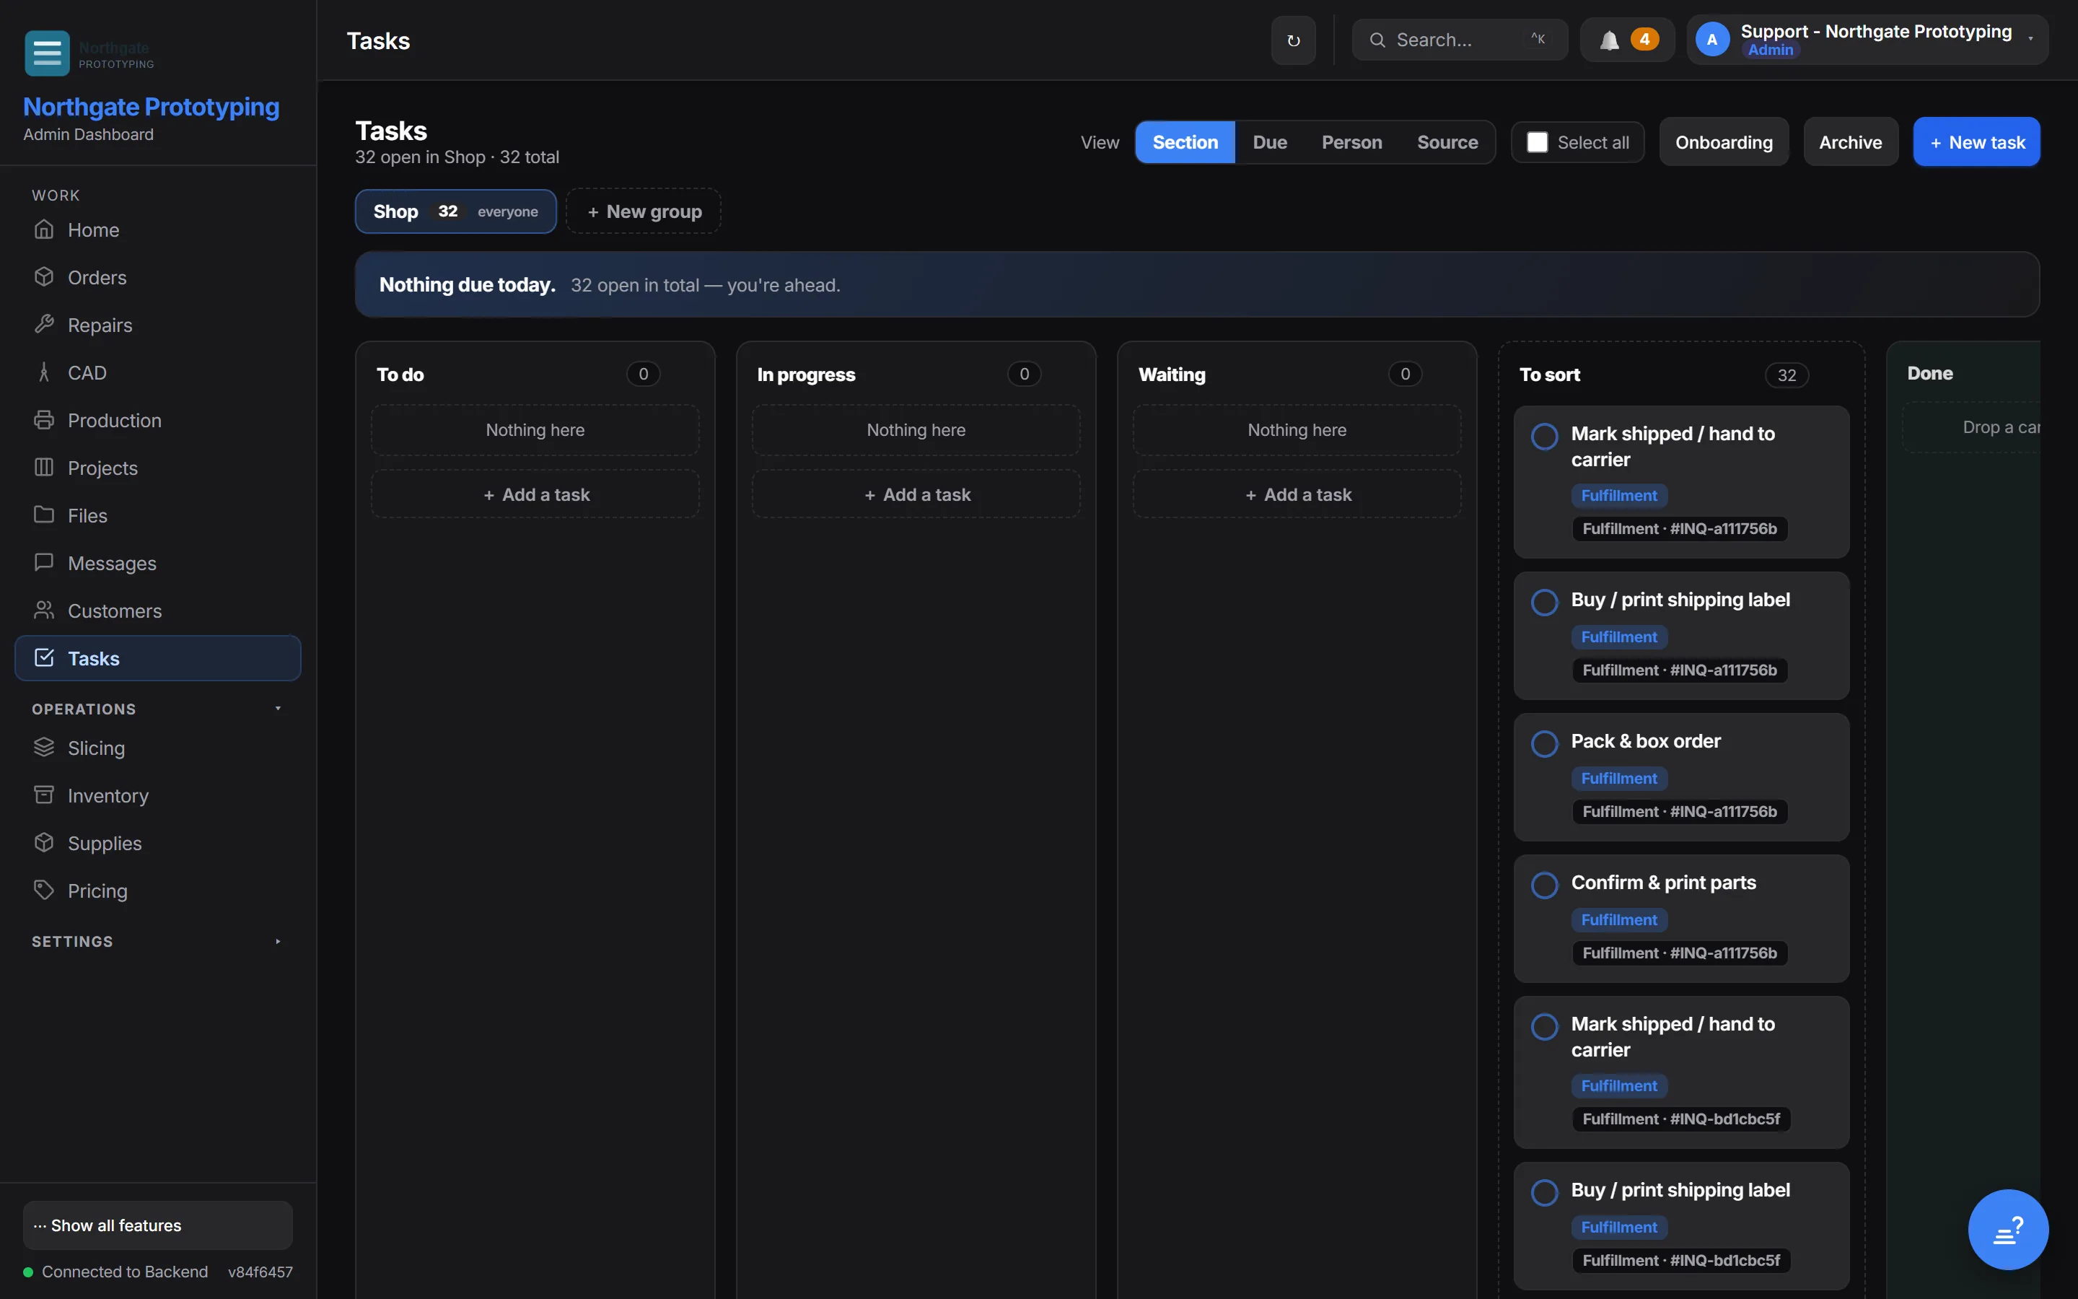Screen dimensions: 2078x1299
Task: Open notifications bell with 4 alerts
Action: 1627,40
